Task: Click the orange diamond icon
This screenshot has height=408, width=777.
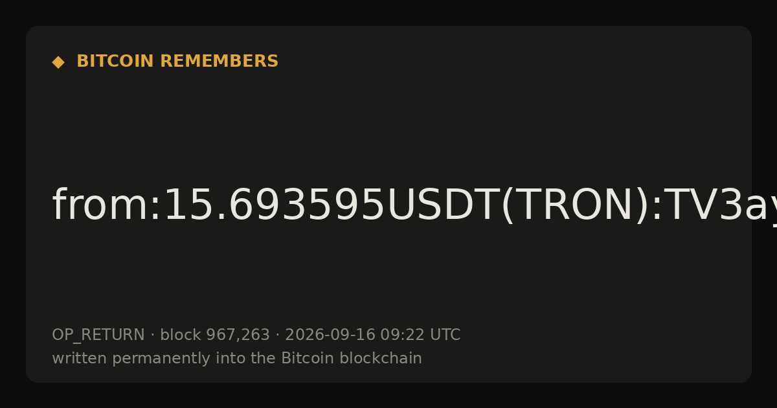Action: tap(58, 62)
